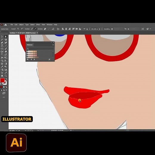Select the Mesh tool
155x155 pixels.
[2, 64]
